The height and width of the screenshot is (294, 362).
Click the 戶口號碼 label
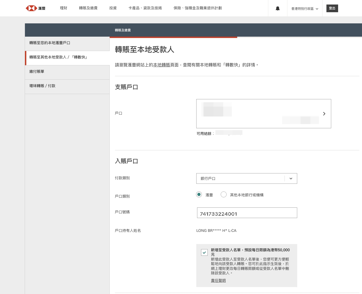coord(122,212)
